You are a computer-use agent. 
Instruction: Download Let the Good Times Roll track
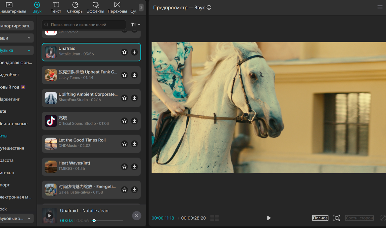134,144
